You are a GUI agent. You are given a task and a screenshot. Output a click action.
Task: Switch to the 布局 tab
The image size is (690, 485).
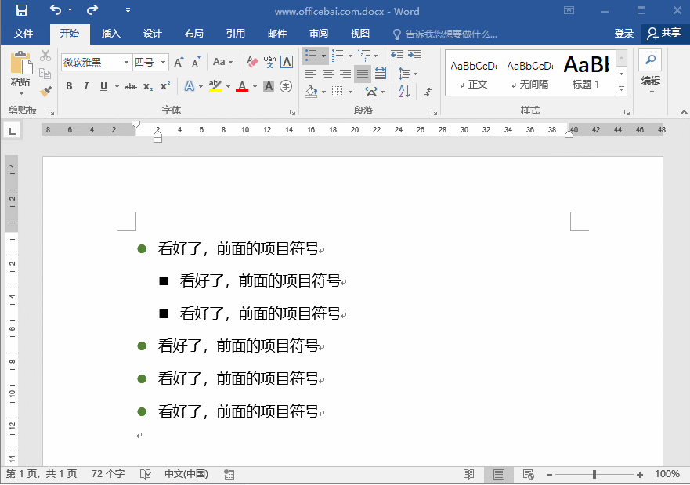193,34
